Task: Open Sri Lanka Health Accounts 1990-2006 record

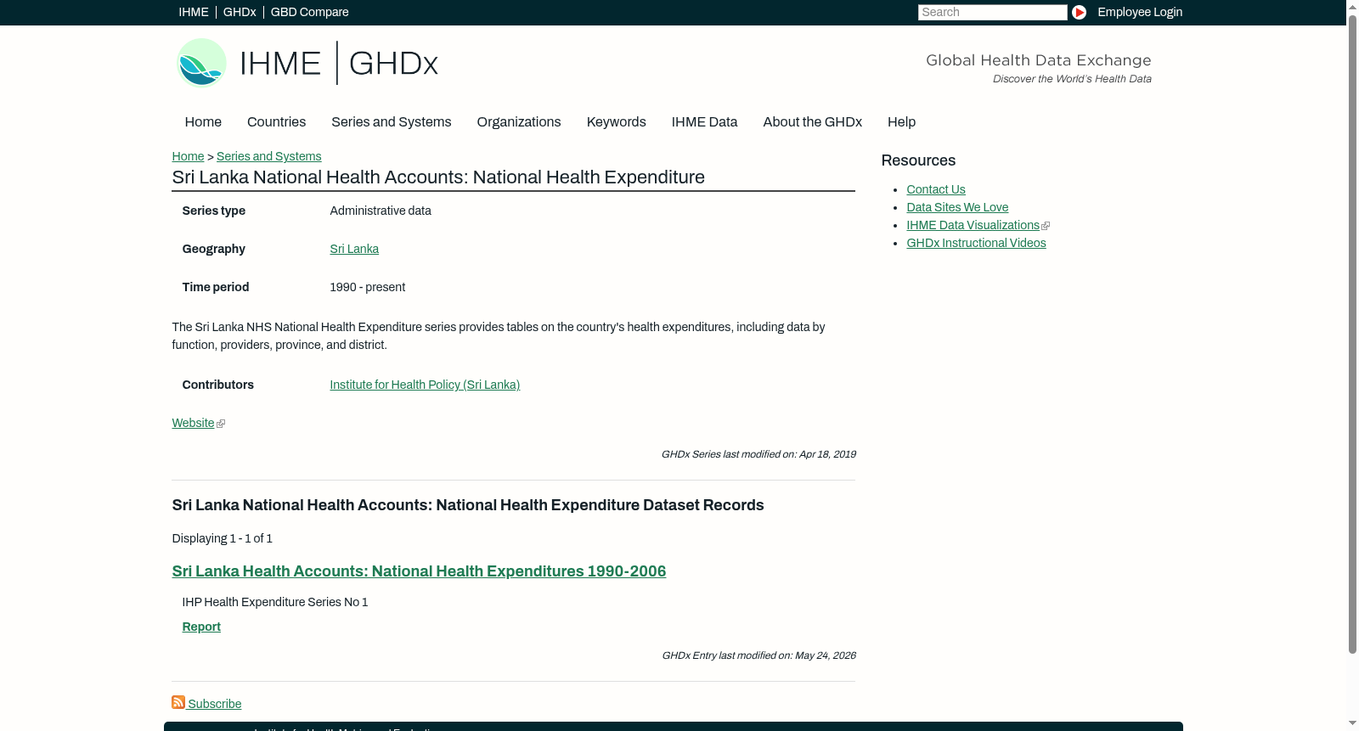Action: [419, 571]
